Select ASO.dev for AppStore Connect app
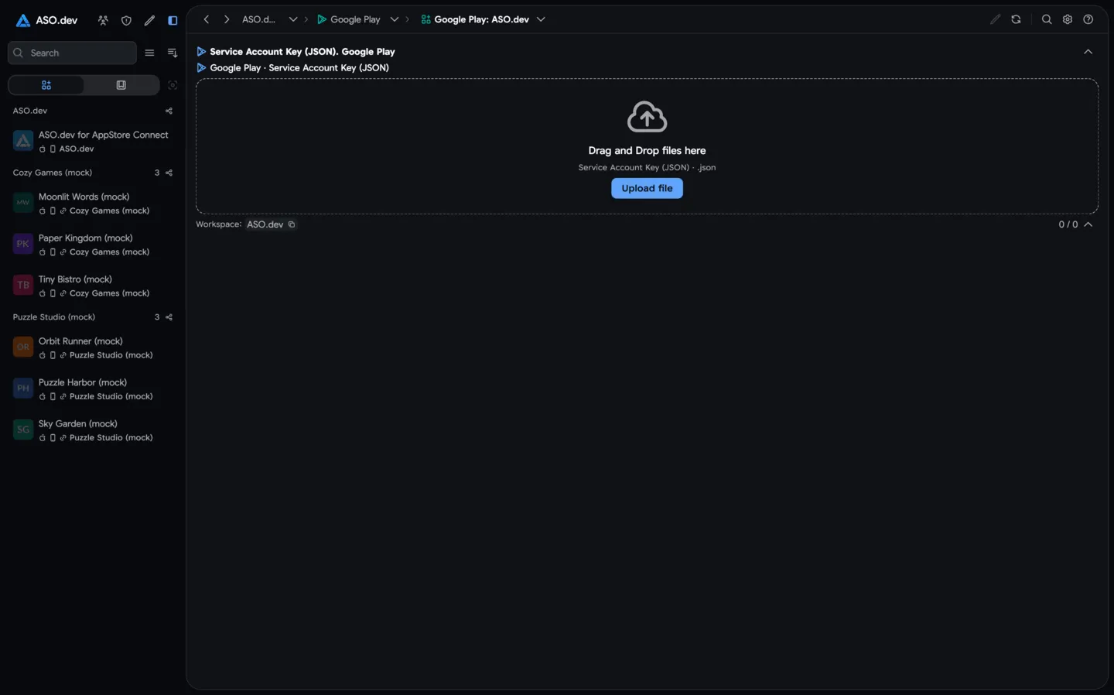This screenshot has width=1114, height=695. pyautogui.click(x=93, y=141)
